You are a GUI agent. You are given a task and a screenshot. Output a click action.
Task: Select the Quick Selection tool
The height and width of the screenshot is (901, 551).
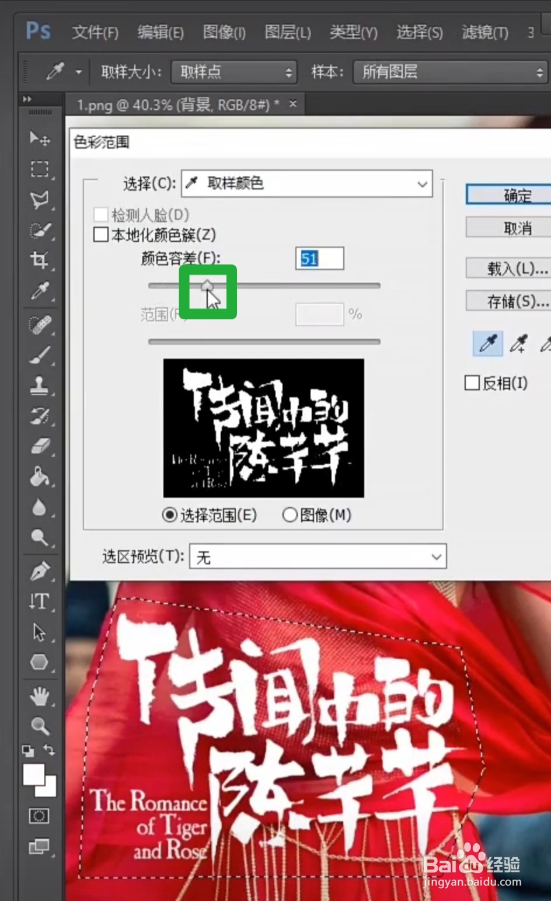click(40, 230)
